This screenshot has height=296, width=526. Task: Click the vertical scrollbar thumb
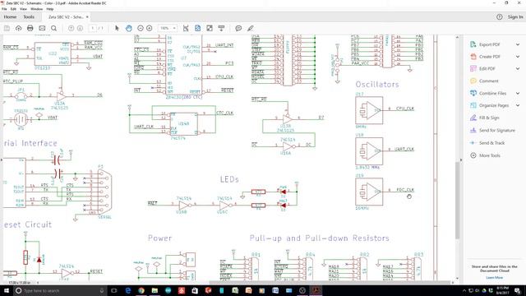[457, 200]
